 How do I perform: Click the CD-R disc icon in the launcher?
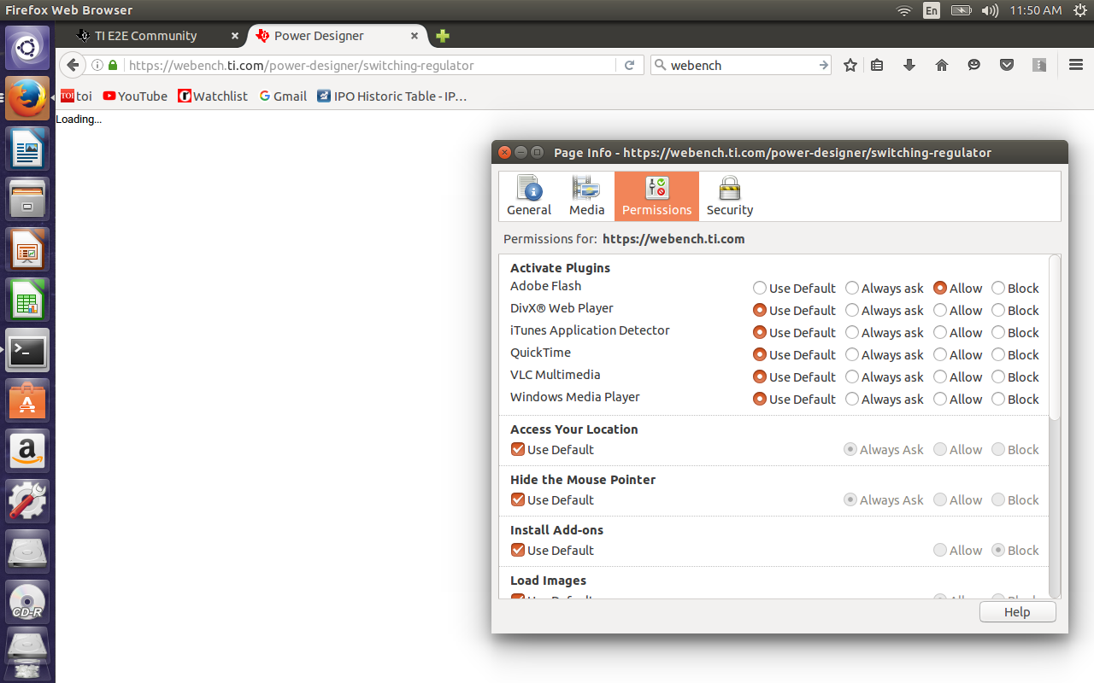(x=27, y=603)
